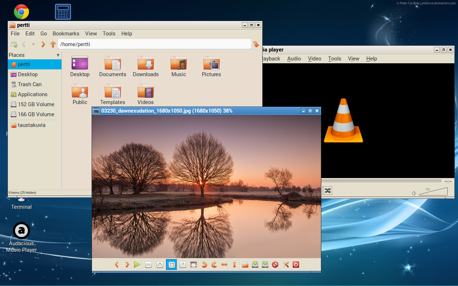This screenshot has height=286, width=458.
Task: Expand the Places side pane dropdown
Action: pos(58,55)
